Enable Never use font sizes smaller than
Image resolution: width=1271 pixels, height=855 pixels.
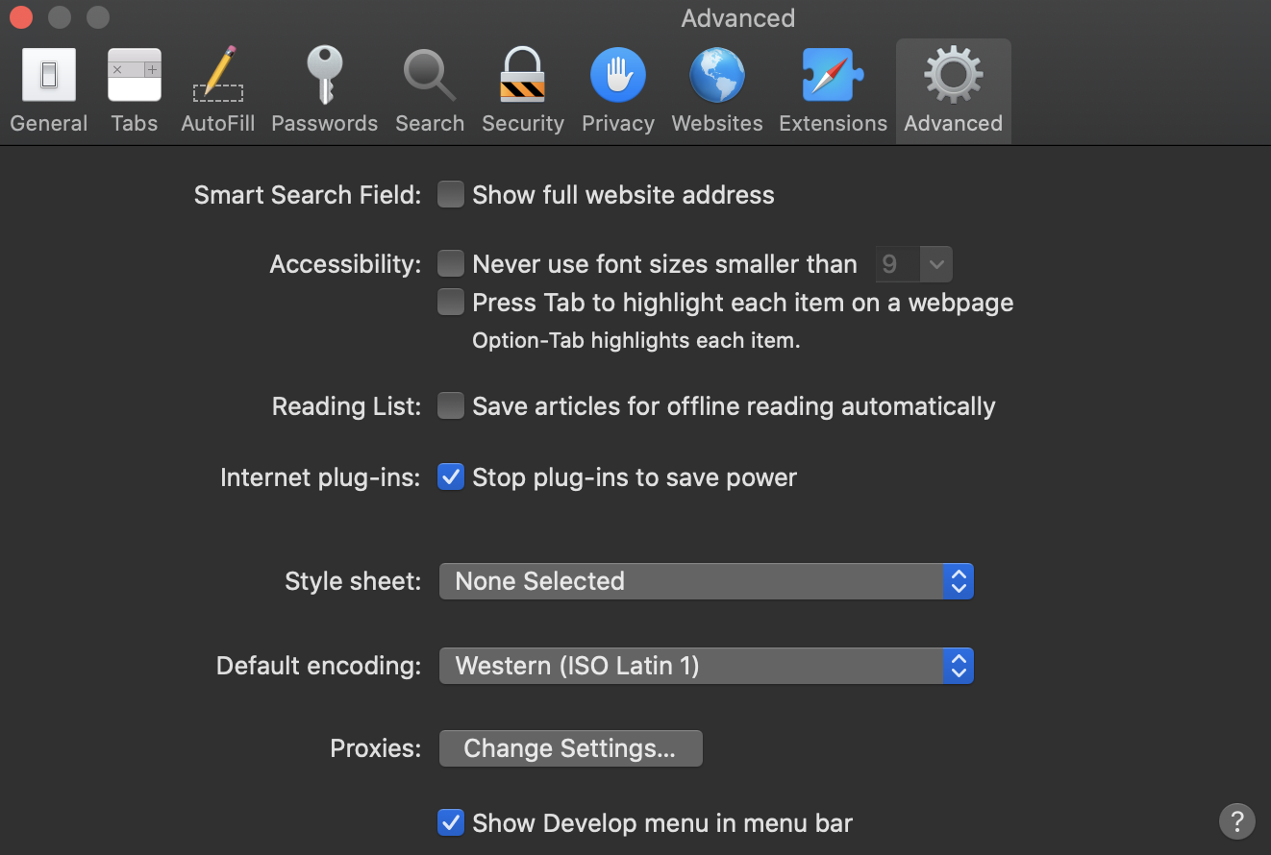point(451,263)
